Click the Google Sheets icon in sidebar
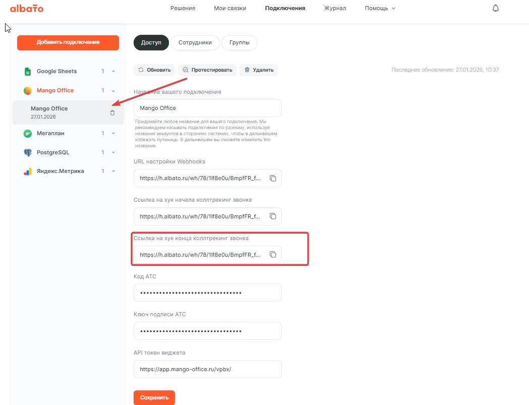529x405 pixels. [28, 72]
